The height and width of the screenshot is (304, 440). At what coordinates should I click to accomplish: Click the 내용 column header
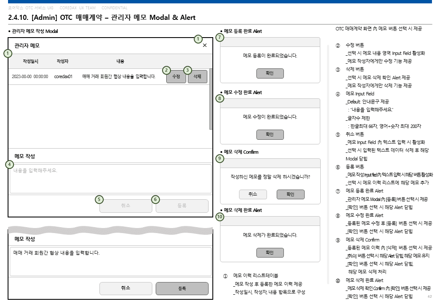click(x=121, y=61)
